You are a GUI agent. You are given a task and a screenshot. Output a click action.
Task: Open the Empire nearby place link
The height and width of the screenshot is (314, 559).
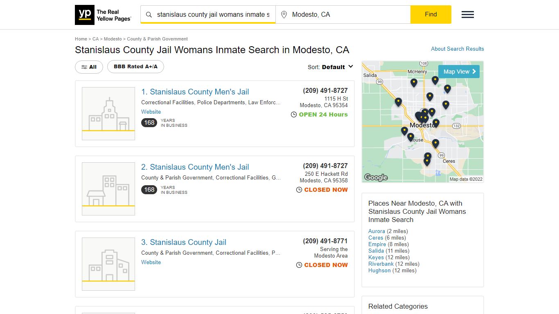(x=377, y=244)
